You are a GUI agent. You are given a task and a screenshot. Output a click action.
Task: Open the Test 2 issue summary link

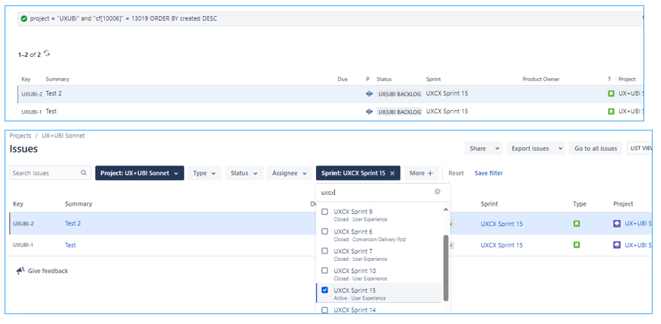tap(73, 223)
